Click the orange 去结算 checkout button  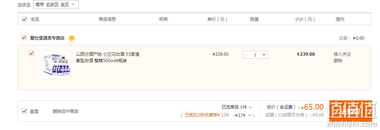click(350, 111)
